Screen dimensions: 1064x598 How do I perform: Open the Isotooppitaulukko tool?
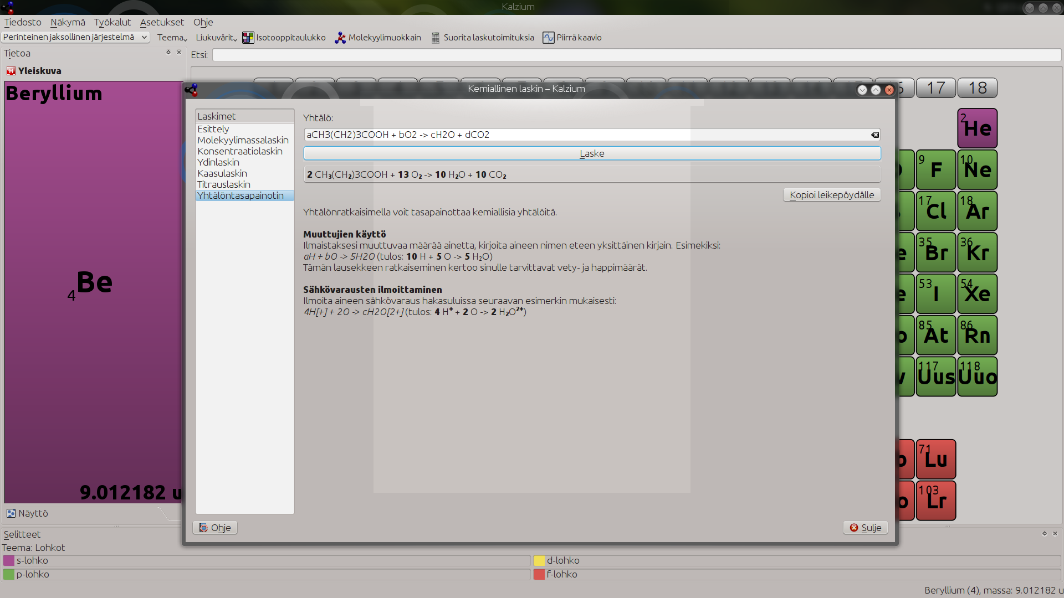pos(284,38)
